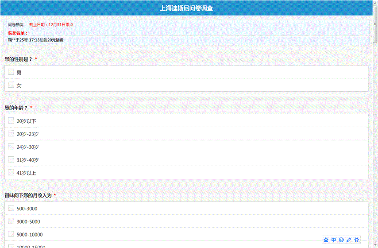Click the pen handwriting icon in toolbar
Image resolution: width=378 pixels, height=248 pixels.
click(349, 240)
